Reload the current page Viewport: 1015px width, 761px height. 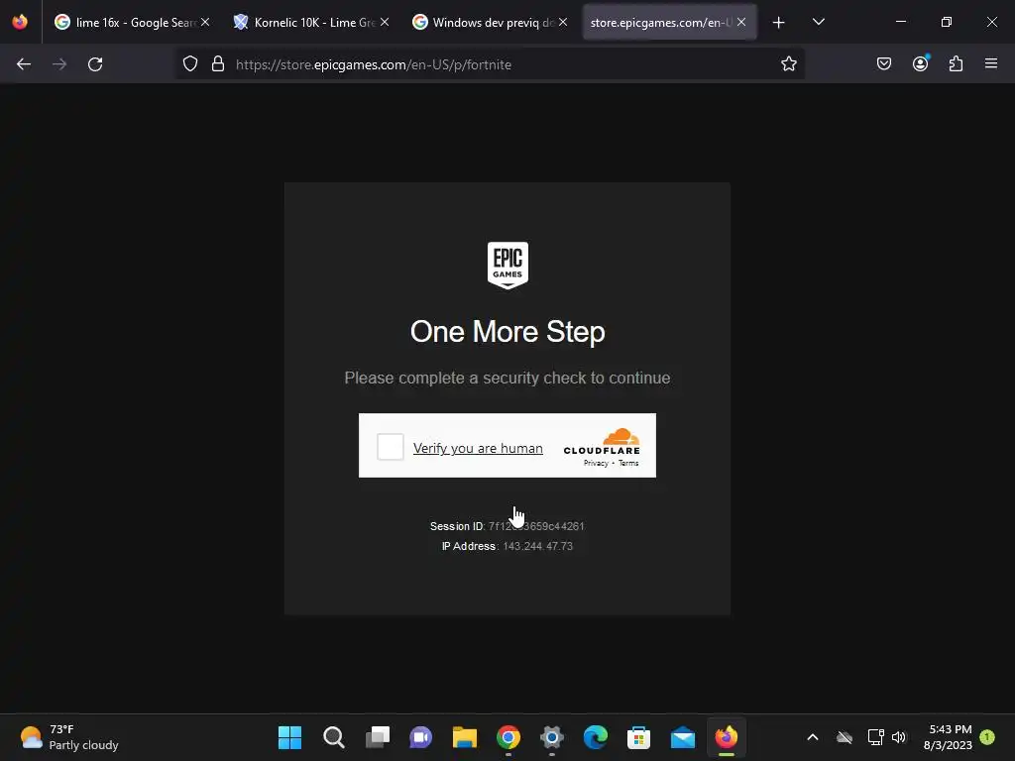(x=95, y=64)
